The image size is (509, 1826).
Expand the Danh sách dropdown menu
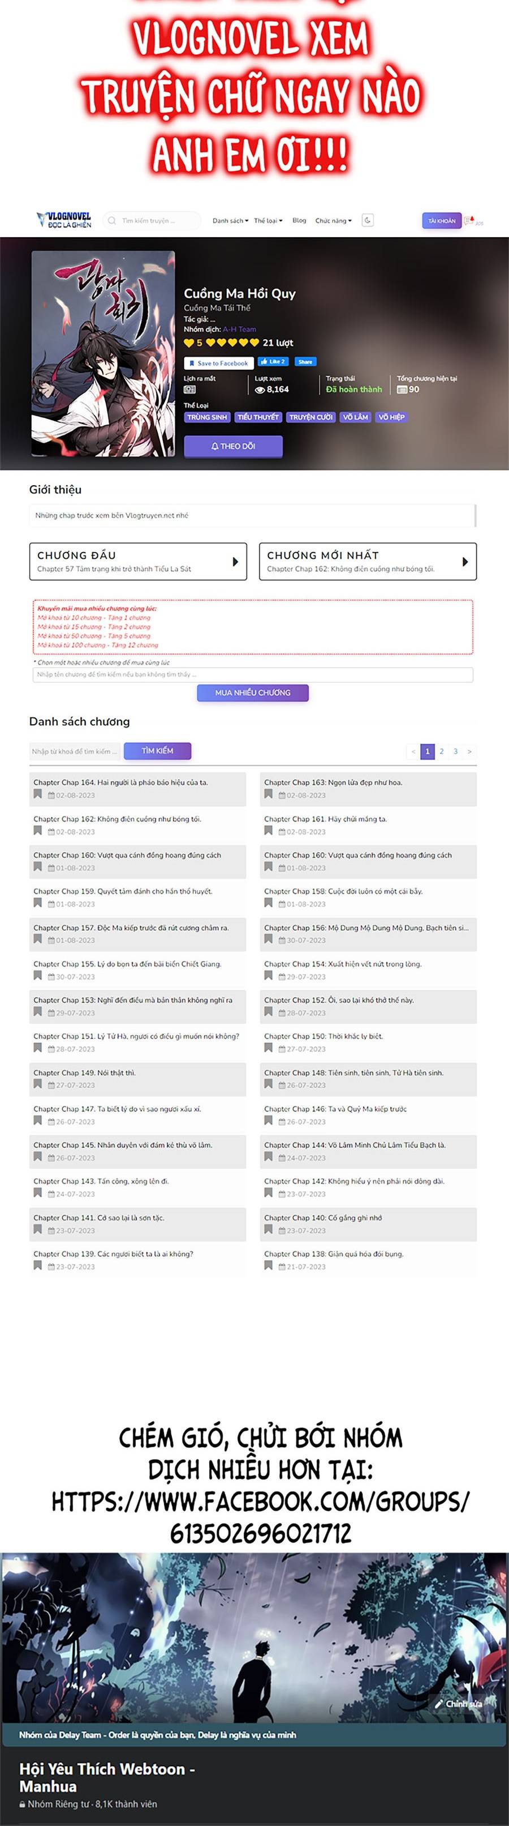[x=230, y=220]
